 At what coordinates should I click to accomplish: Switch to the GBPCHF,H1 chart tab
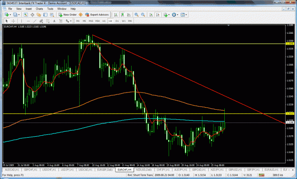tap(30, 170)
